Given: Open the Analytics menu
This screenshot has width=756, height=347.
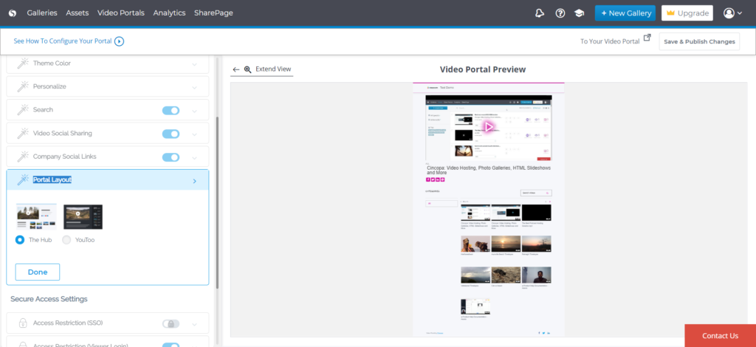Looking at the screenshot, I should [169, 13].
